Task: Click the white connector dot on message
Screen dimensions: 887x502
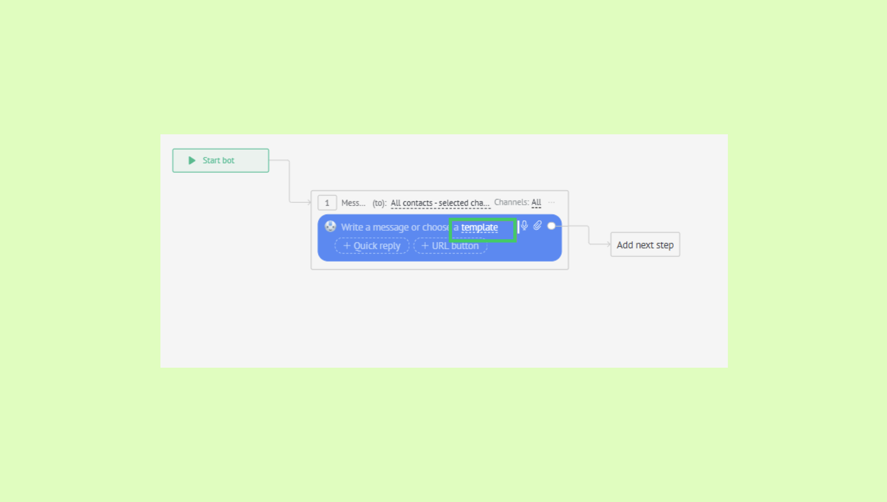Action: (551, 226)
